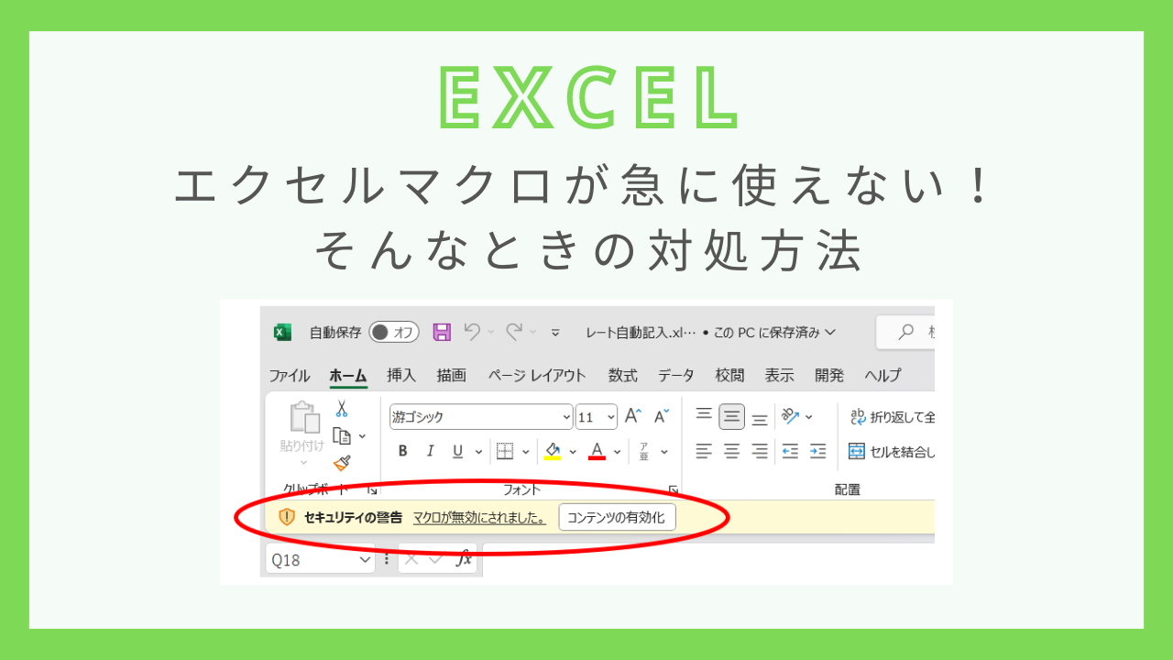Open the 游ゴシック font name dropdown
This screenshot has width=1173, height=660.
coord(565,417)
